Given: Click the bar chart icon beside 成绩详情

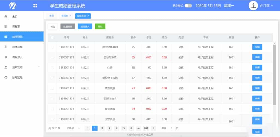Looking at the screenshot, I should point(6,47).
